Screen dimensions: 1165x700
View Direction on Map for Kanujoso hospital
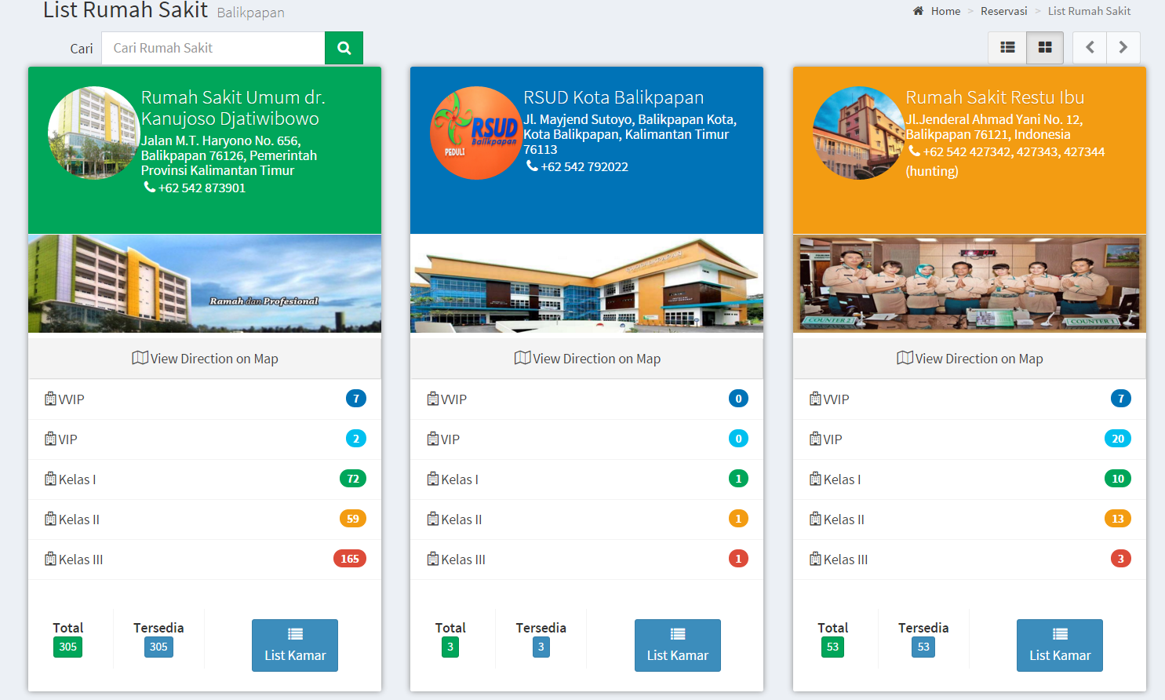205,359
